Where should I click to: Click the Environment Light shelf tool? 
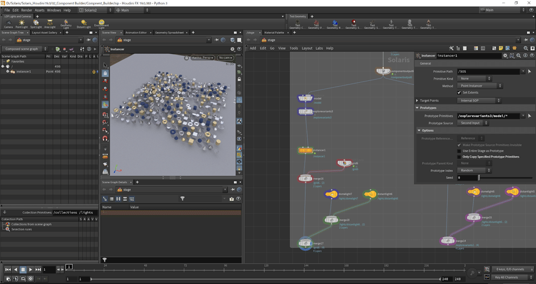pyautogui.click(x=101, y=24)
